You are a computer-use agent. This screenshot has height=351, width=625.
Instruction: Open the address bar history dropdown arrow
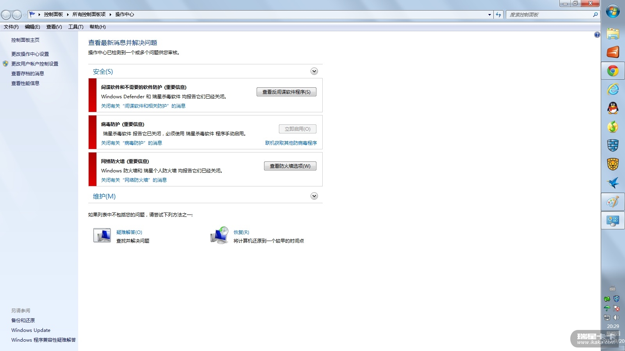tap(489, 14)
